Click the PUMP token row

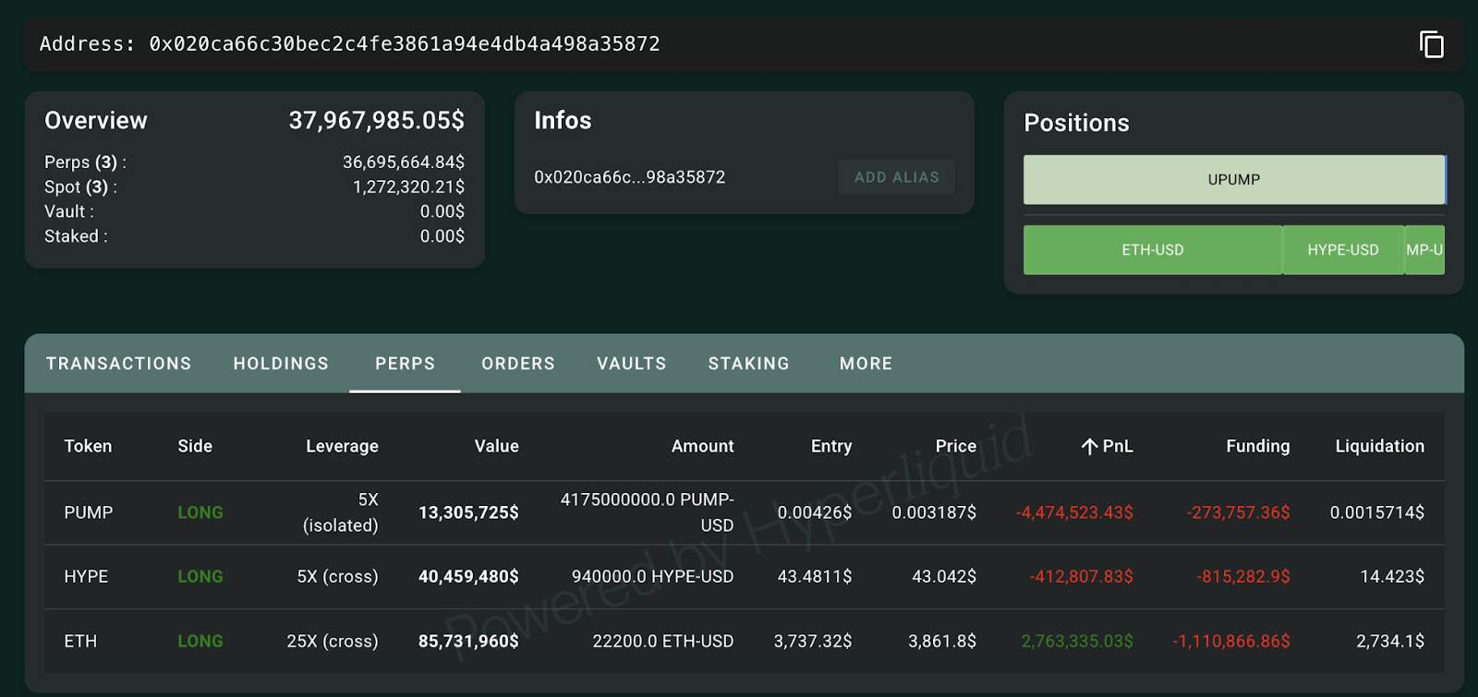(x=89, y=512)
